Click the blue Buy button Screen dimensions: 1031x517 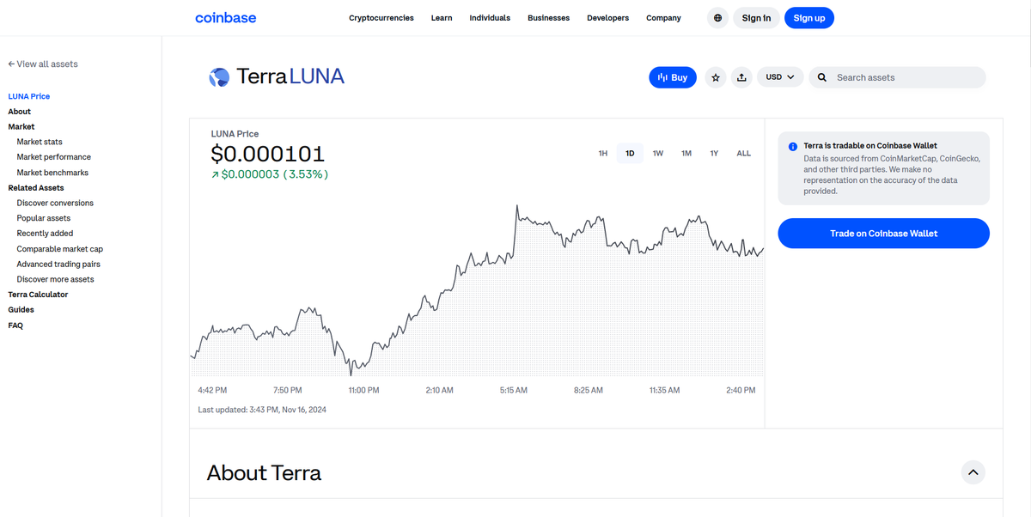pyautogui.click(x=673, y=77)
